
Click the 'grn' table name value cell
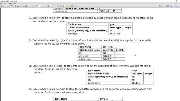pyautogui.click(x=121, y=24)
